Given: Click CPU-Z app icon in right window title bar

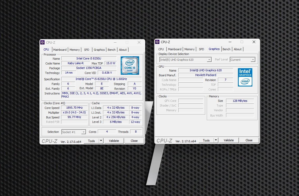Looking at the screenshot, I should (157, 42).
